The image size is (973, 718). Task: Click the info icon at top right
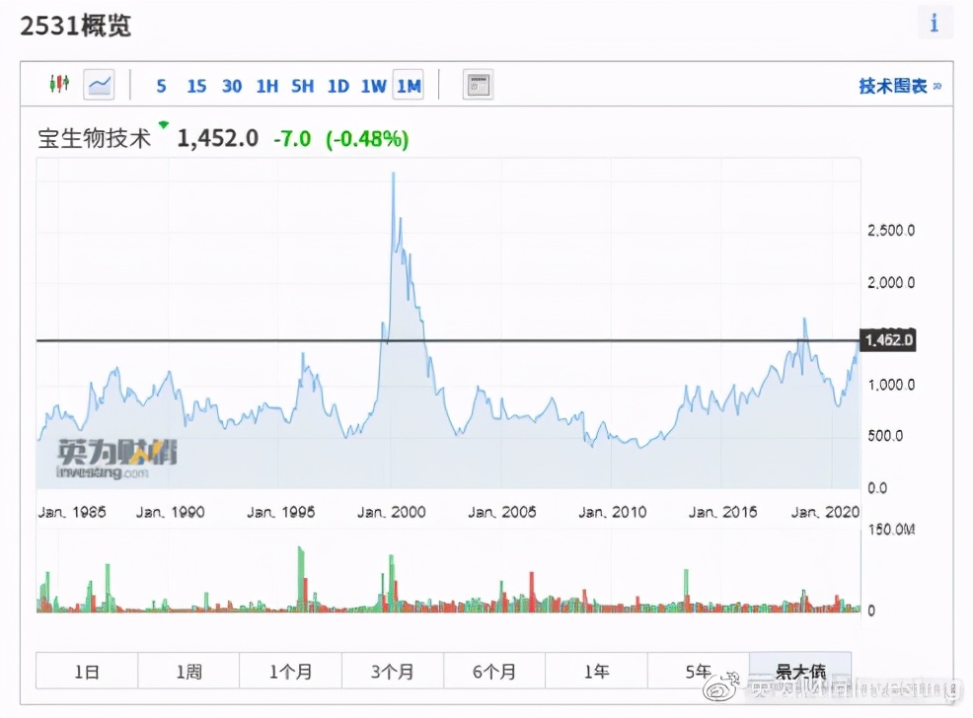[x=934, y=24]
